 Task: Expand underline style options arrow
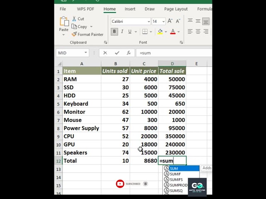pos(136,32)
